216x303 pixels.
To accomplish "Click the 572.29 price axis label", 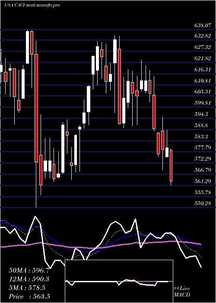I will point(202,159).
